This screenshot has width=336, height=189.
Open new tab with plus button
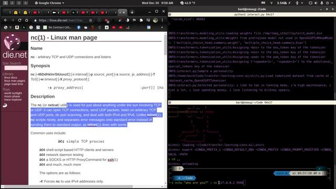[x=132, y=13]
